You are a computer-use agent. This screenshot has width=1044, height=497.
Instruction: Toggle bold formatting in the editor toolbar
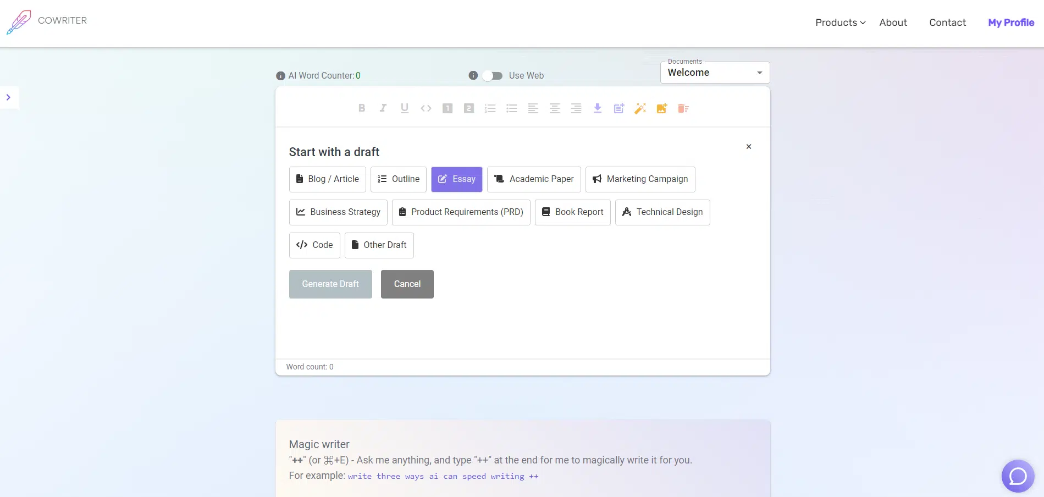362,108
